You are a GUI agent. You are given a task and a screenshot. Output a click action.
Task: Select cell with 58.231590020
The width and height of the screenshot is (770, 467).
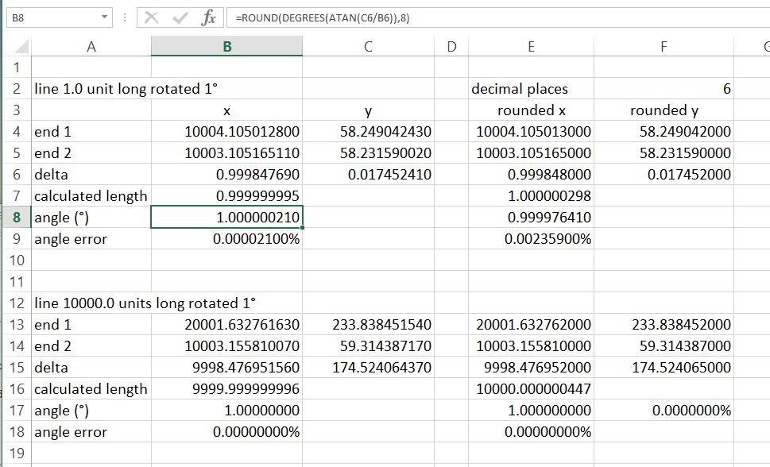[368, 152]
